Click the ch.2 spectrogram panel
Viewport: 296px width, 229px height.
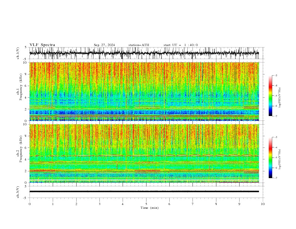[144, 153]
